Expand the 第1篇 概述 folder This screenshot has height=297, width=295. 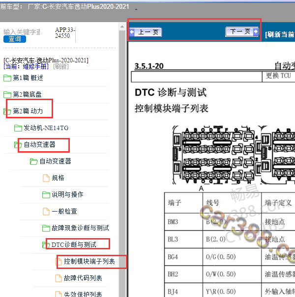28,78
